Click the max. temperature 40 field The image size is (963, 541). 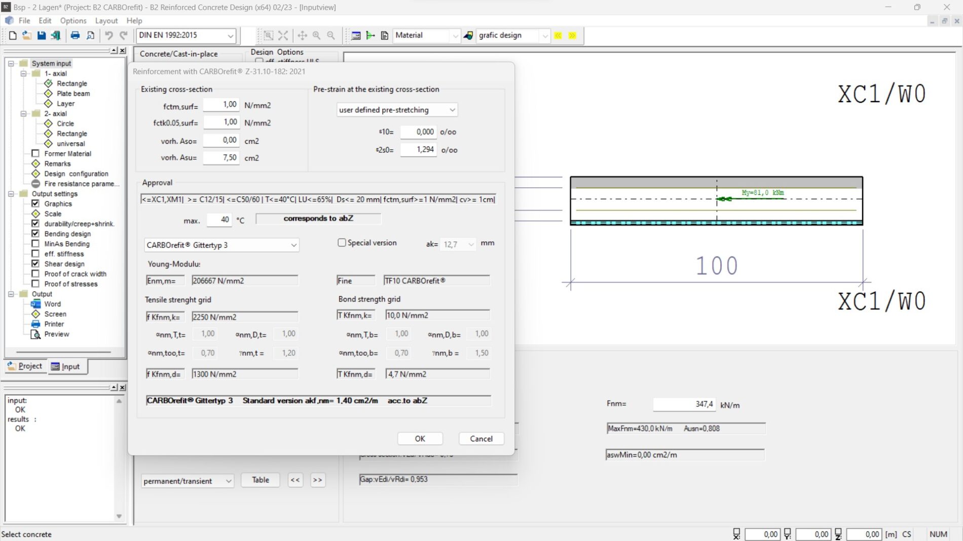tap(219, 220)
